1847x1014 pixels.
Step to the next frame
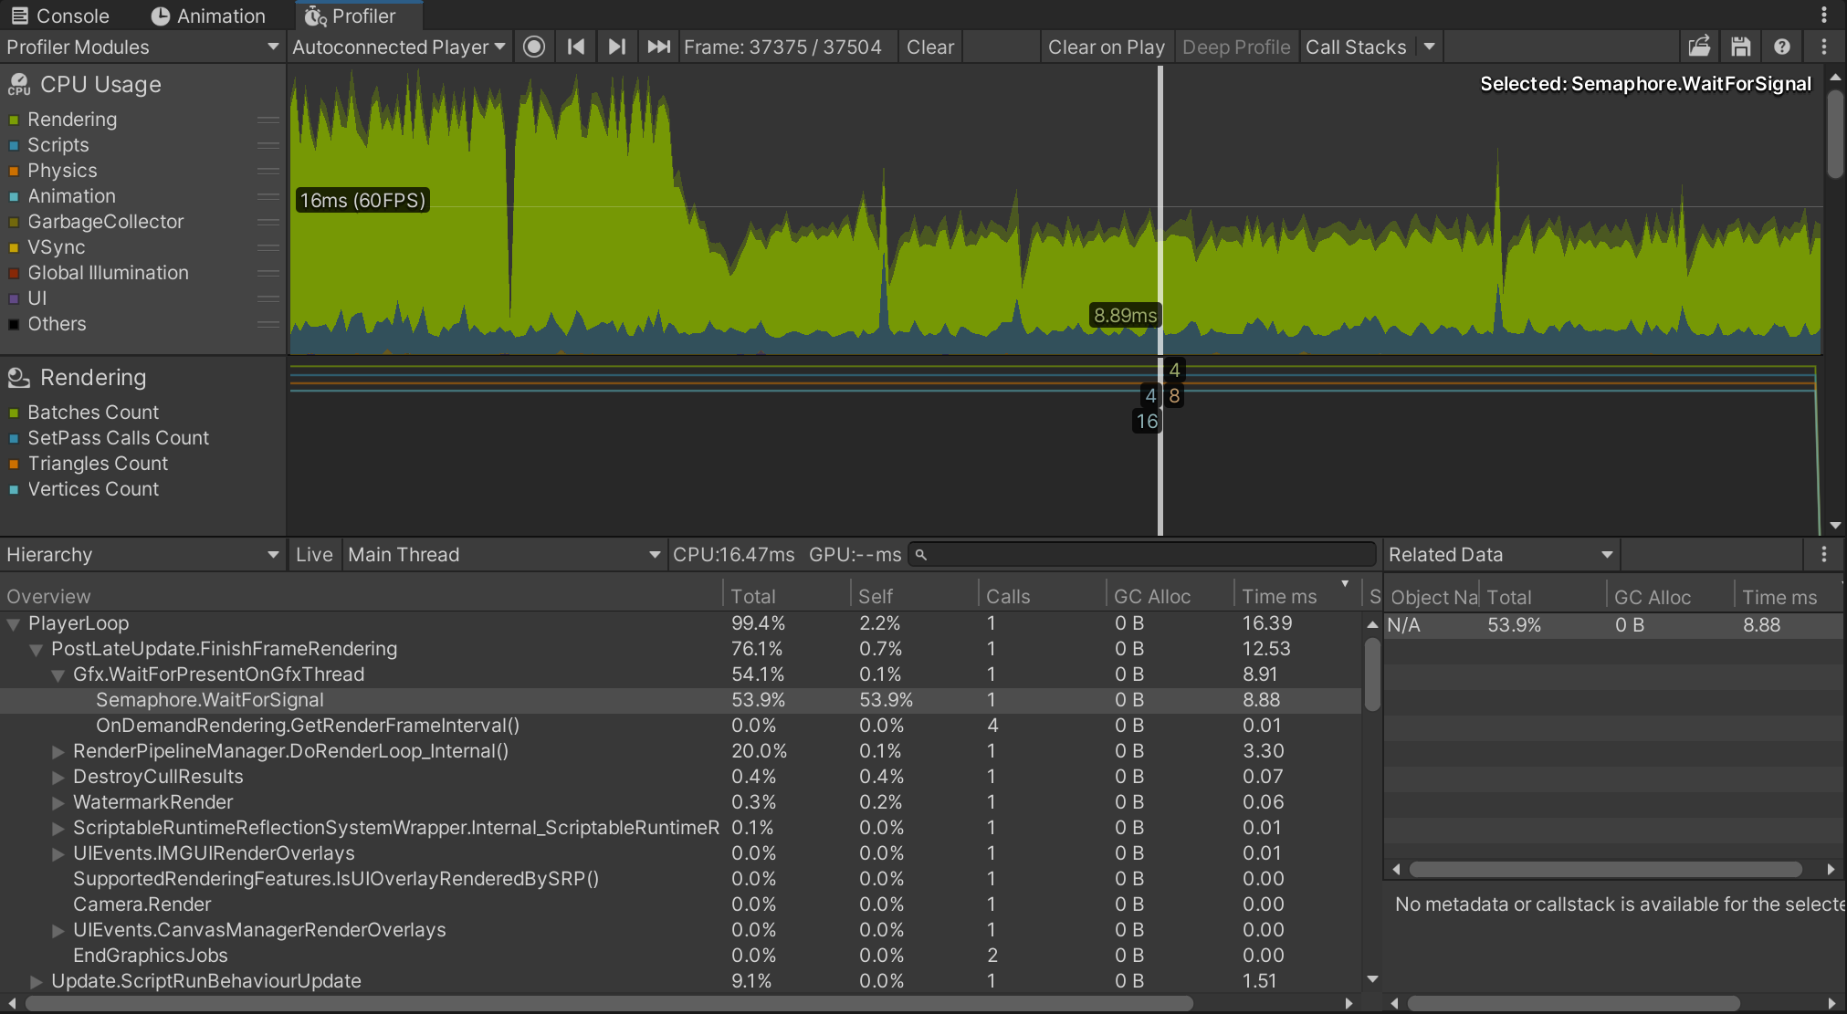pos(617,47)
